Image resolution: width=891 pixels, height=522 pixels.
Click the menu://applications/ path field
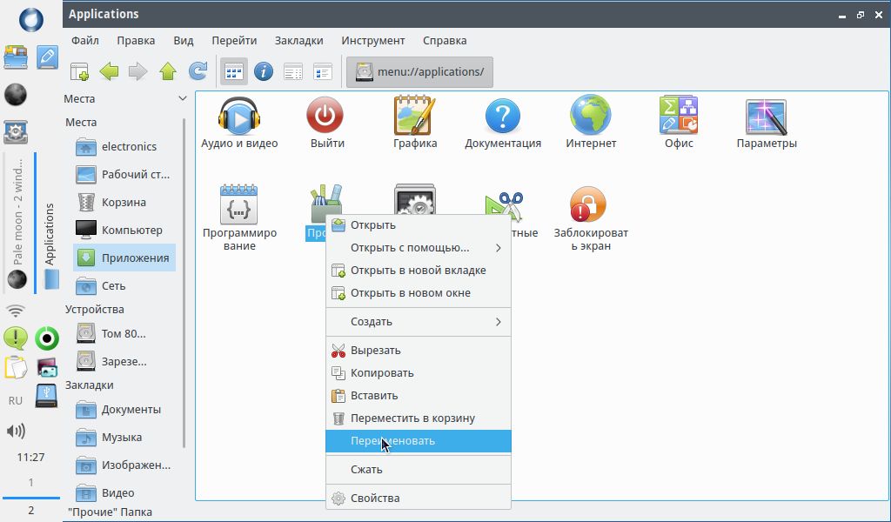419,72
